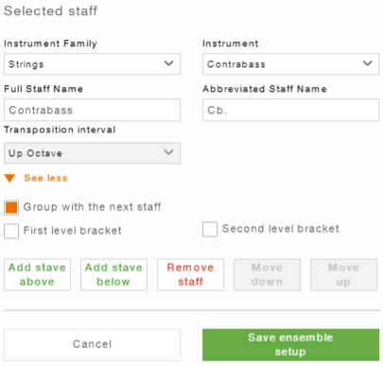The image size is (383, 366).
Task: Uncheck Group with the next staff
Action: [x=11, y=207]
